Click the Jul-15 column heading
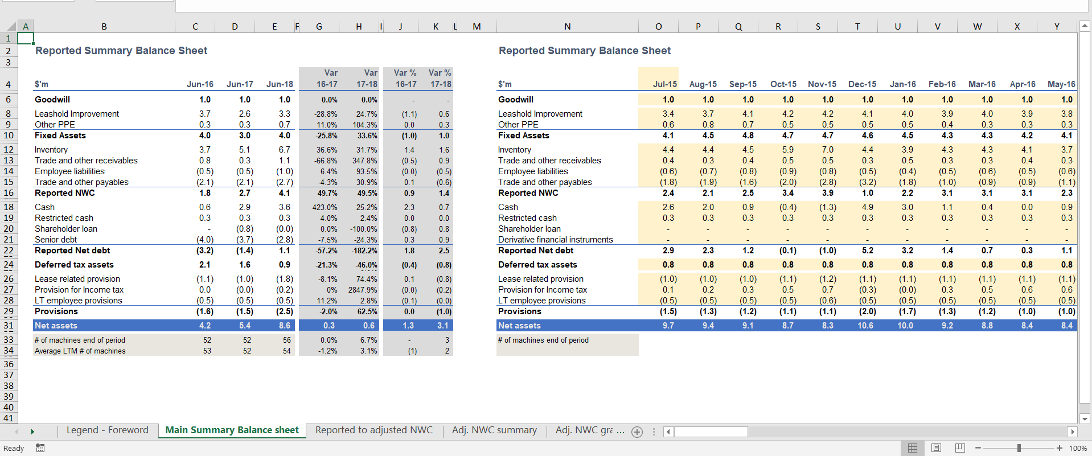 point(664,84)
